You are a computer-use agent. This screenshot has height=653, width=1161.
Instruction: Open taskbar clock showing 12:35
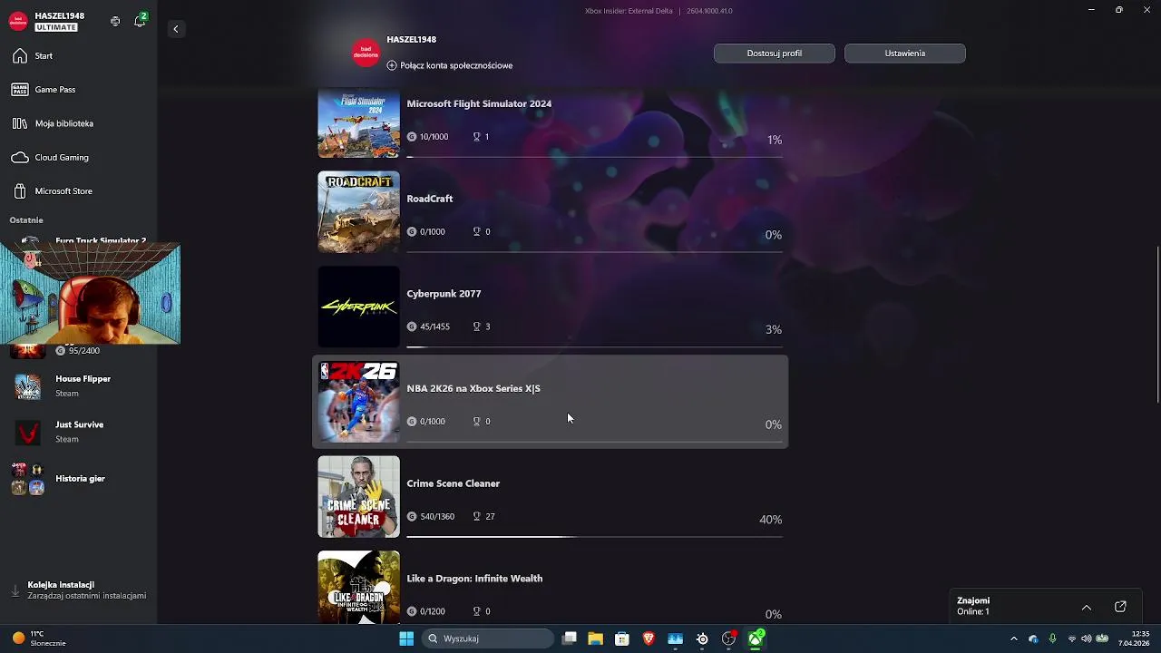pos(1134,638)
